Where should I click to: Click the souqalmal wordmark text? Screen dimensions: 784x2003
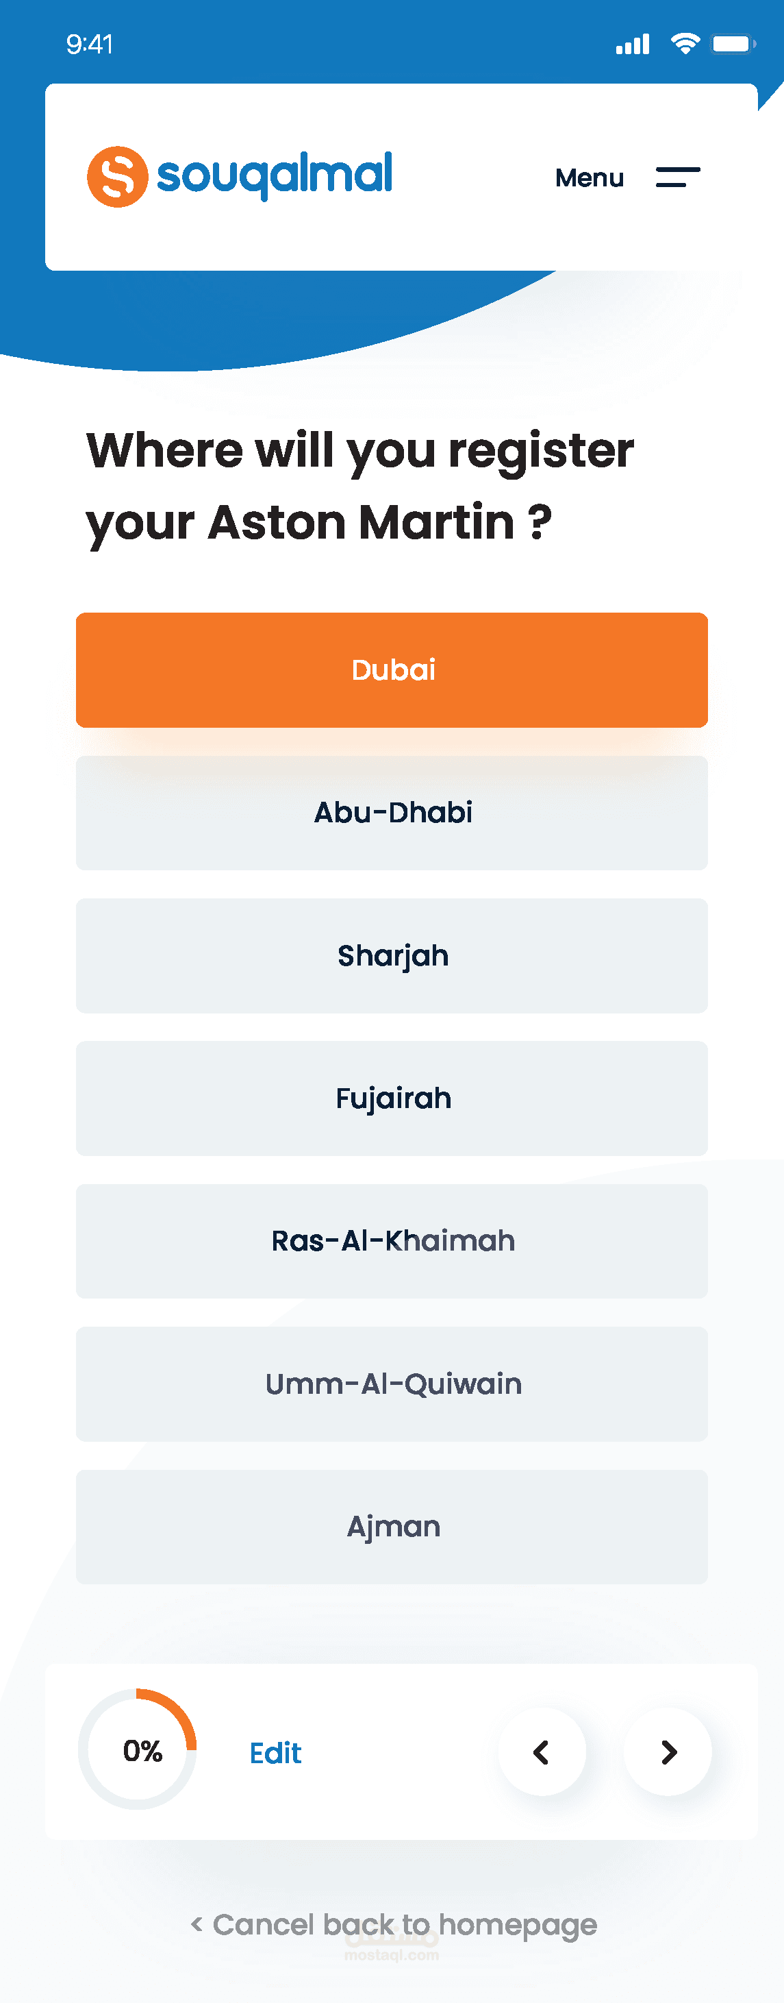(275, 174)
